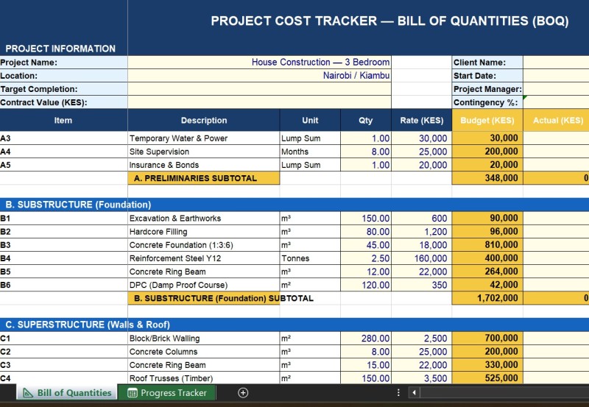Click the 'Concrete Columns' cell

pos(204,351)
